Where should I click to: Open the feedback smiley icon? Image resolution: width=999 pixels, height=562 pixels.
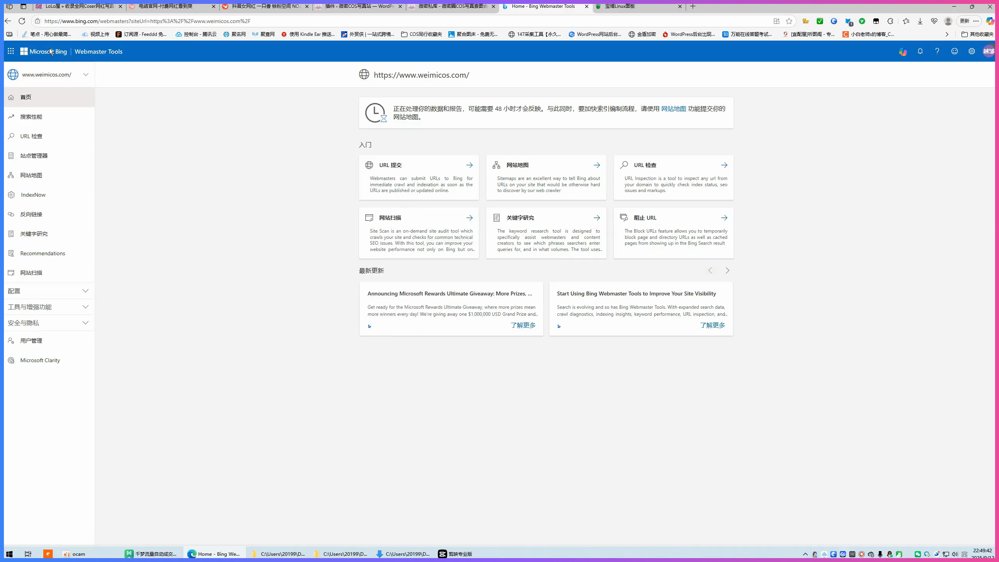coord(955,51)
